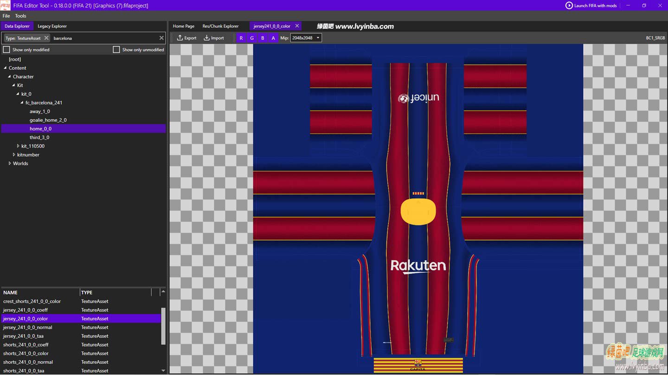
Task: Remove the Type: TextureAsset filter tag
Action: (46, 38)
